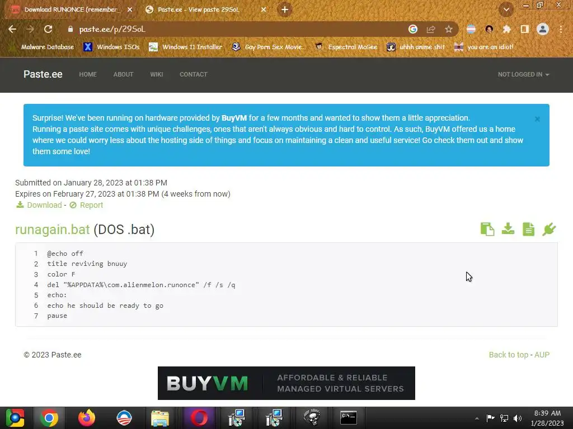
Task: Open the volume speaker tray icon
Action: point(518,418)
